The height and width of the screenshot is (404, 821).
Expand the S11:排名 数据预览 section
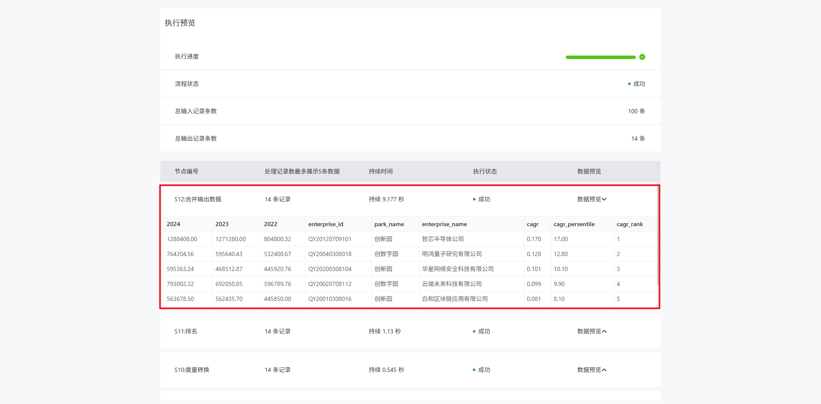coord(592,331)
